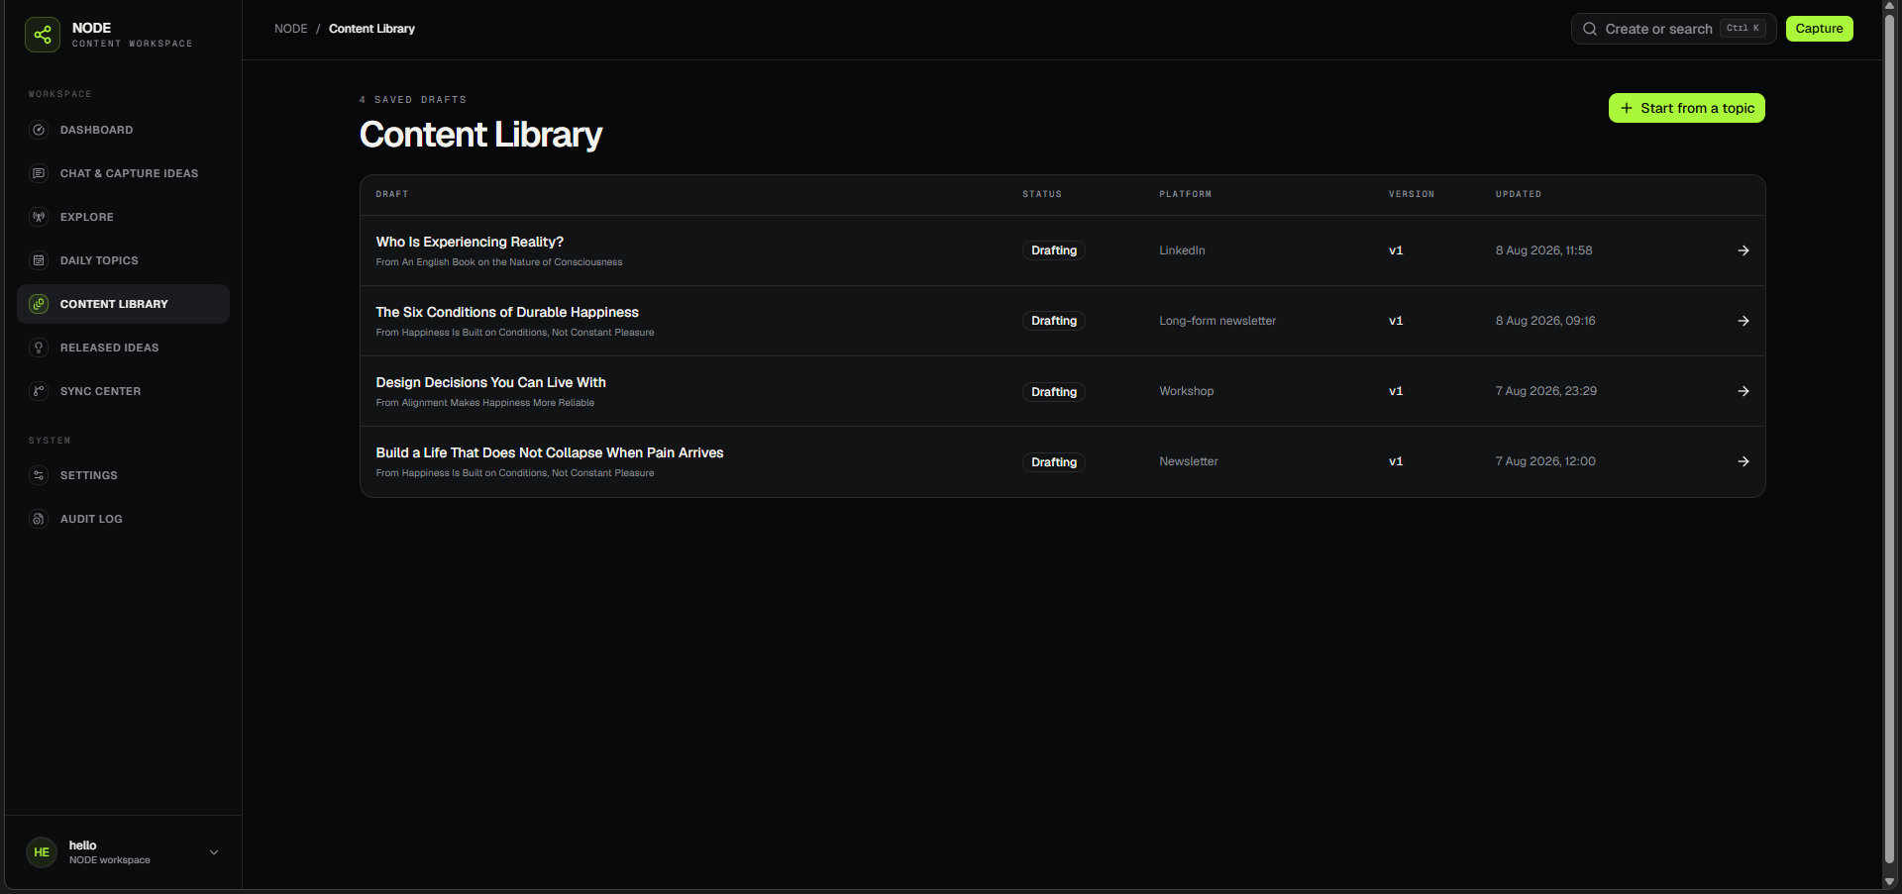Click the Drafting badge in Workshop row
The height and width of the screenshot is (894, 1902).
(x=1054, y=392)
